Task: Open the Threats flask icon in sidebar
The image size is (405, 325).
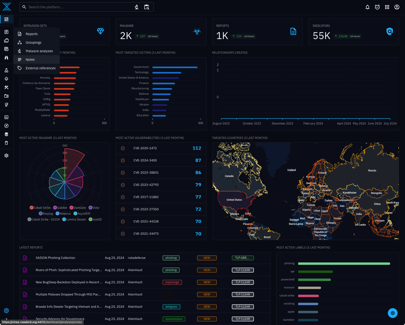Action: (x=6, y=70)
